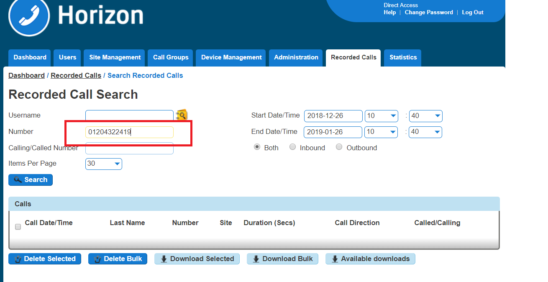Click the Number column header
The width and height of the screenshot is (548, 282).
pyautogui.click(x=185, y=223)
